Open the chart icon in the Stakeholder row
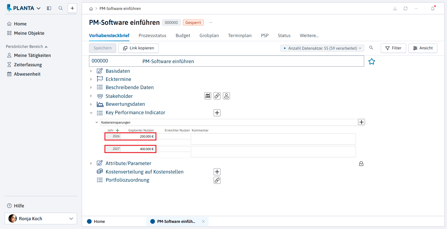The height and width of the screenshot is (229, 447). 208,96
